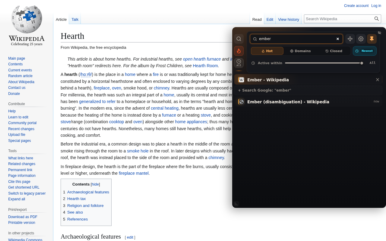This screenshot has height=241, width=386.
Task: Toggle the orange pin button
Action: [372, 39]
